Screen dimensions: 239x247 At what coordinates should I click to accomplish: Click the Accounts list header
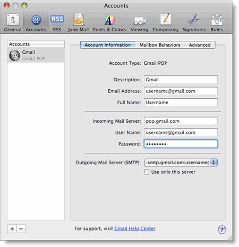[x=36, y=44]
